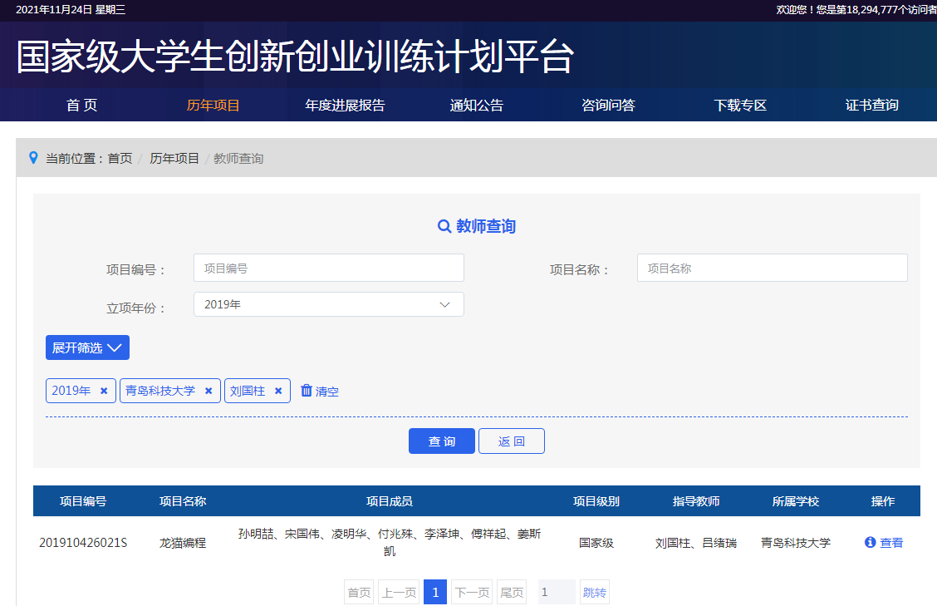Open the 通知公告 navigation item

coord(477,106)
